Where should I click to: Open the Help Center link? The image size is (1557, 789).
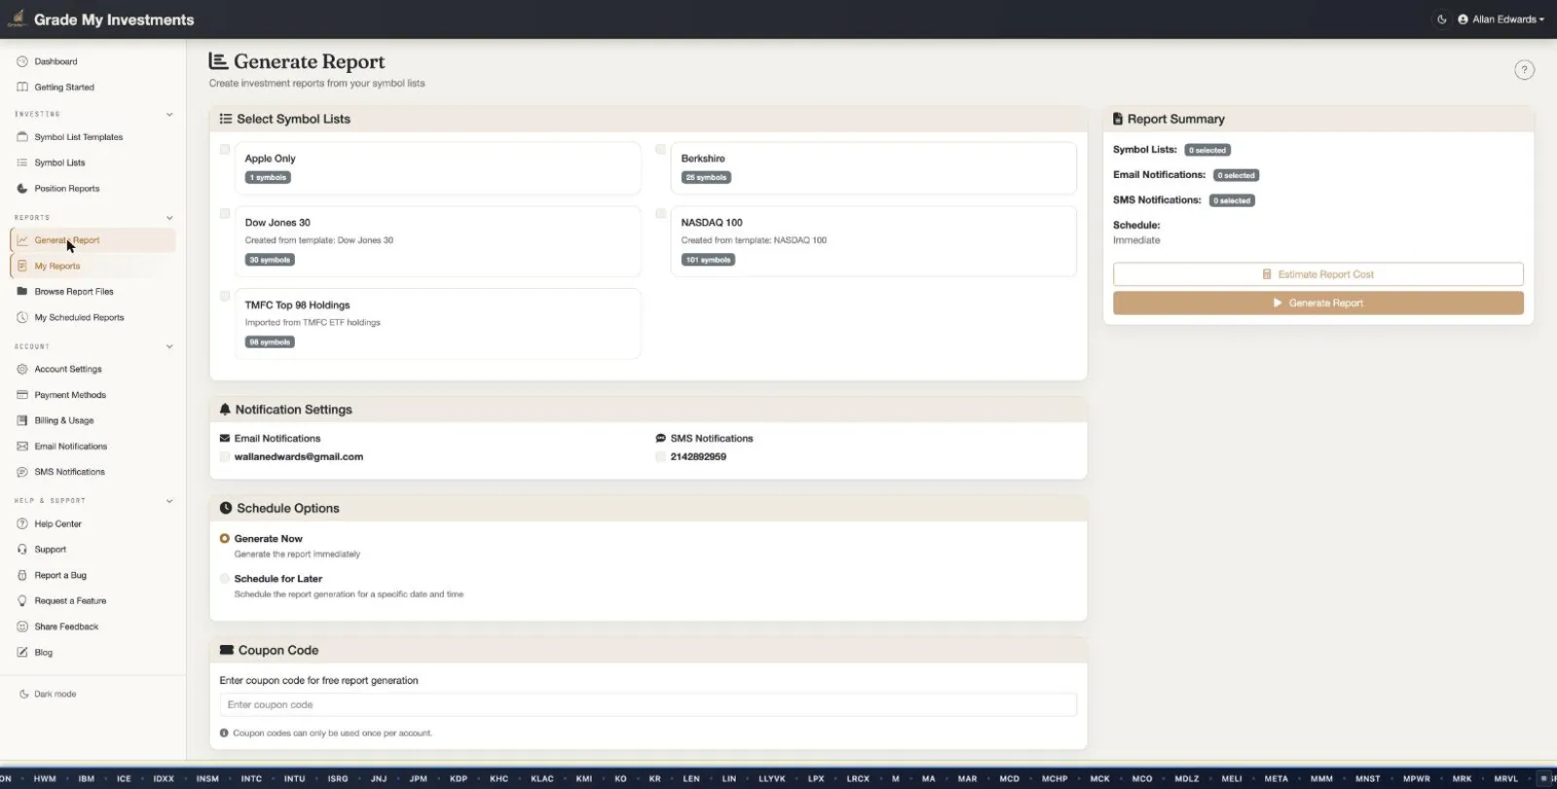[58, 523]
